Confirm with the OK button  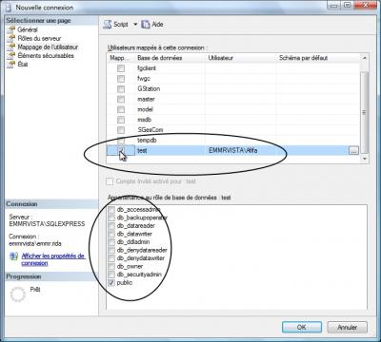pos(302,327)
